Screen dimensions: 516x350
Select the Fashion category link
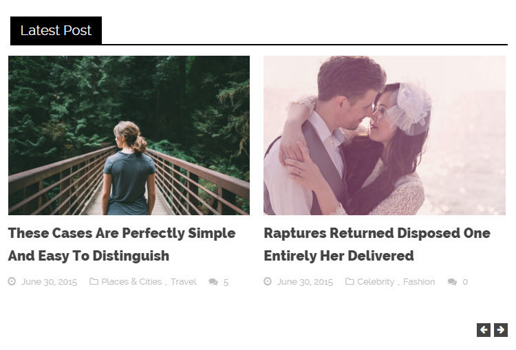pyautogui.click(x=419, y=282)
